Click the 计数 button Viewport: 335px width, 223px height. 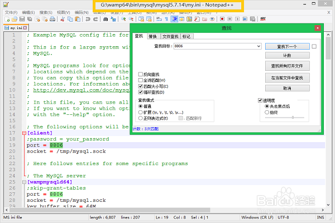(288, 56)
